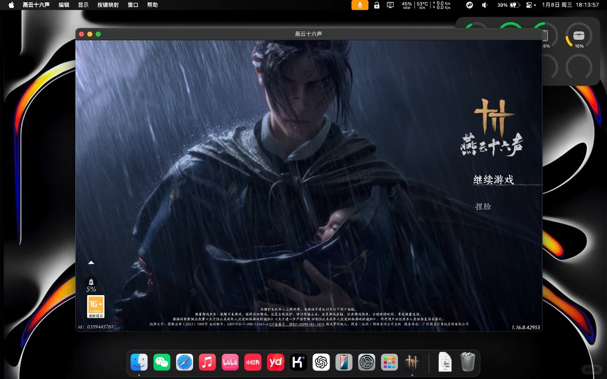This screenshot has width=607, height=379.
Task: Expand the upward arrow above the bell icon
Action: click(91, 262)
